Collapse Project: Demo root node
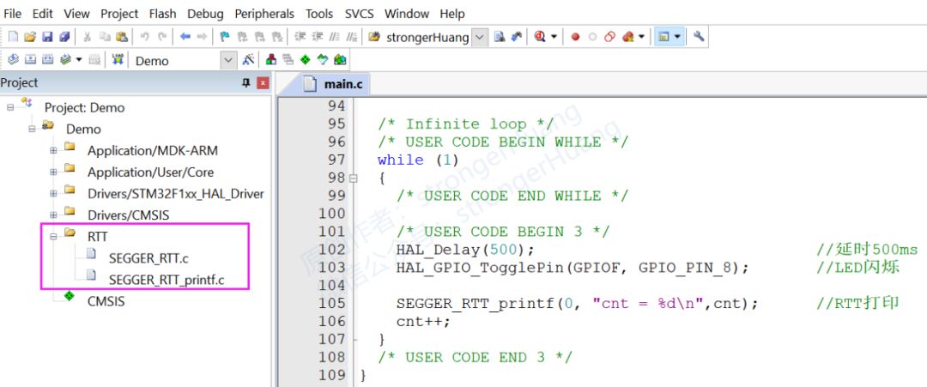Viewport: 927px width, 387px height. 10,107
